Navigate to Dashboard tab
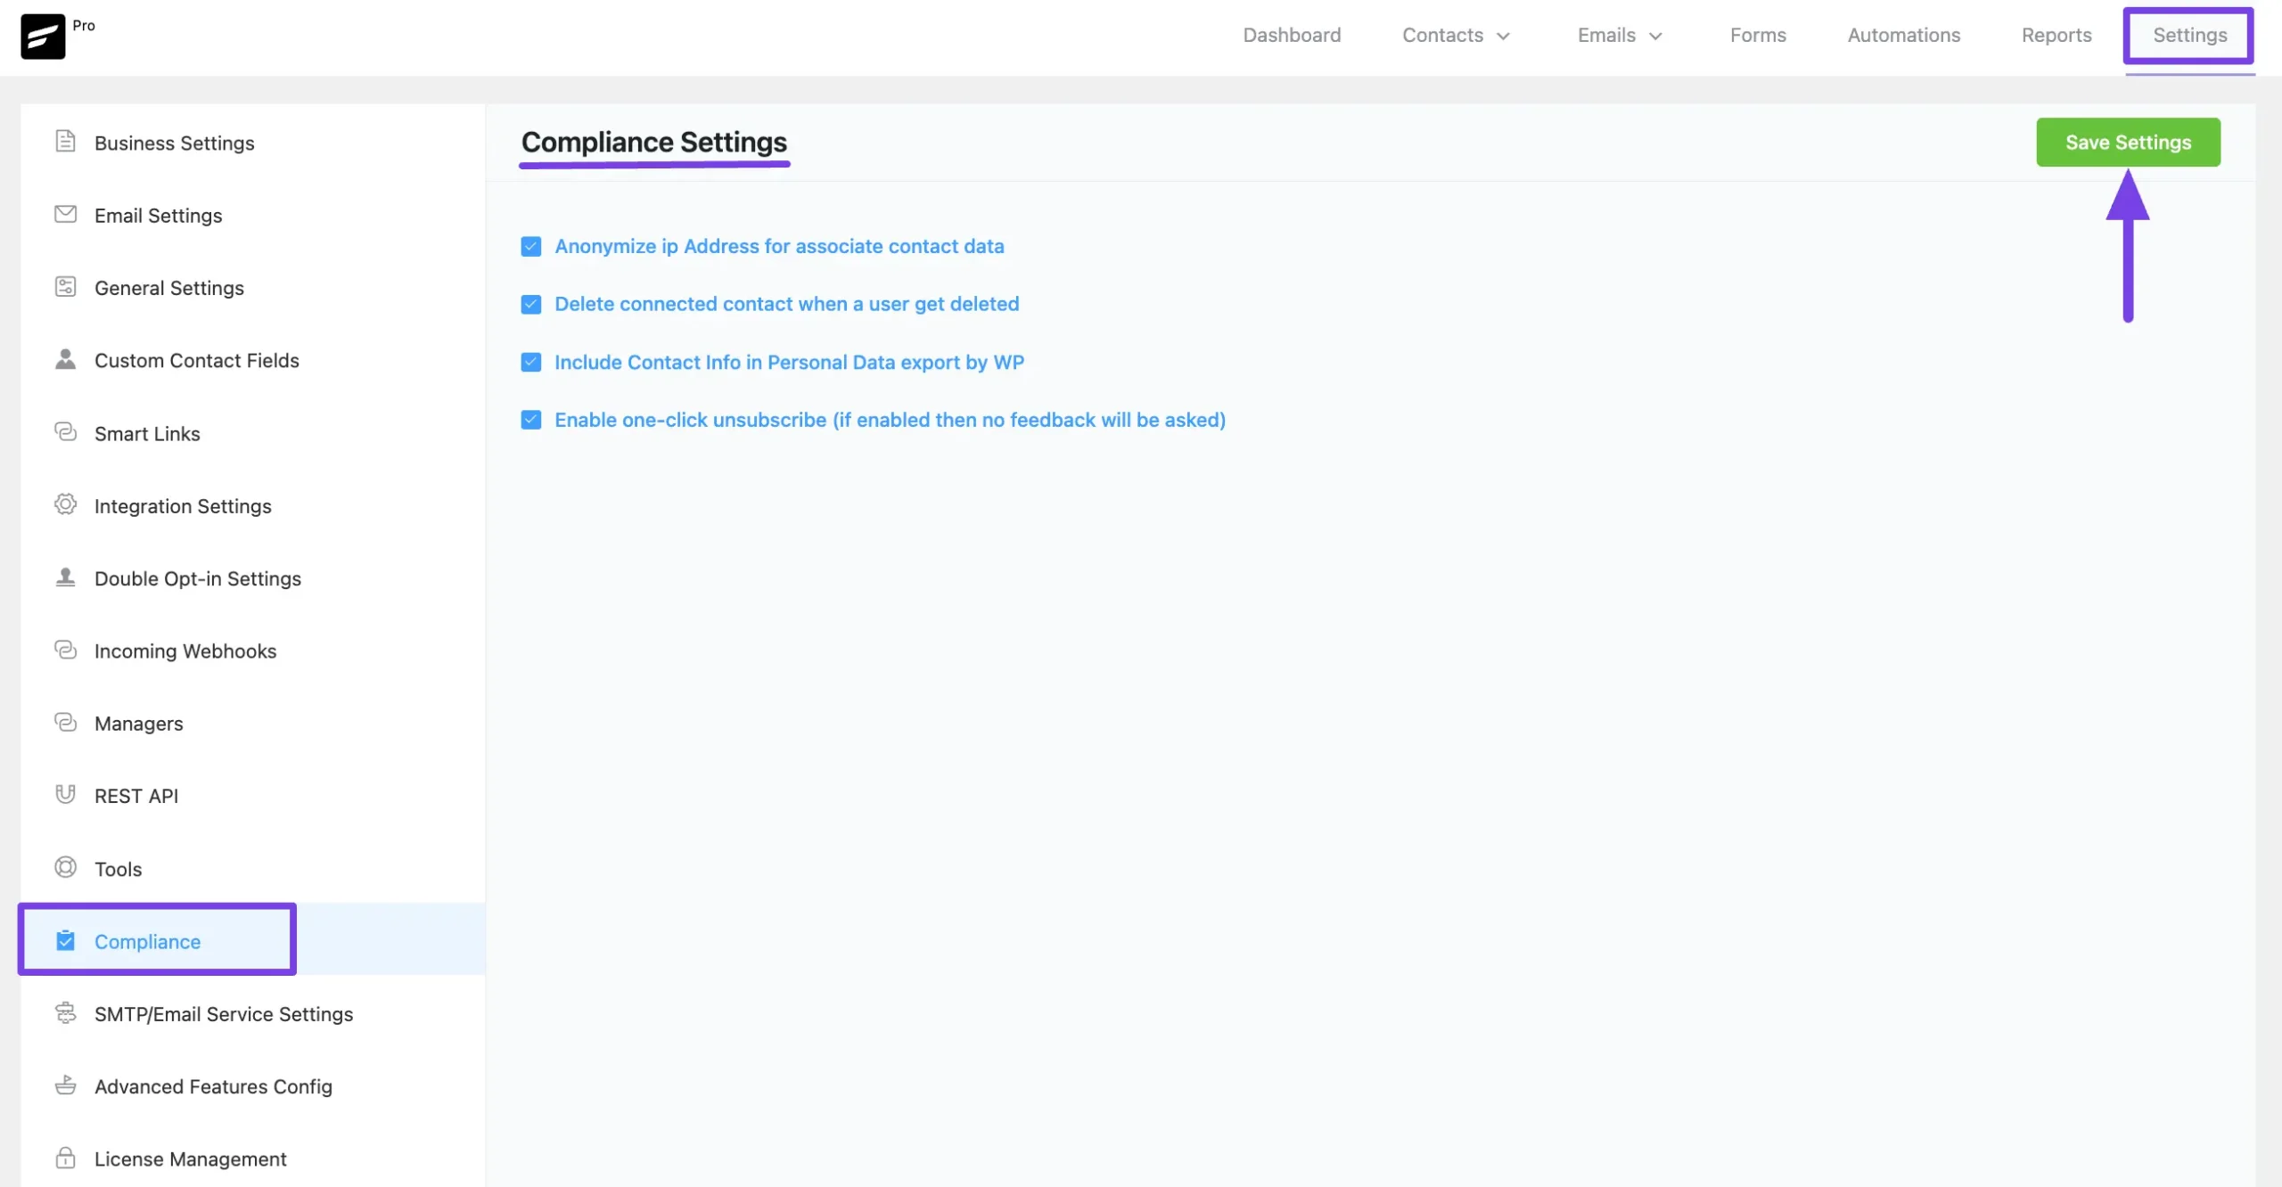This screenshot has height=1187, width=2282. 1292,33
